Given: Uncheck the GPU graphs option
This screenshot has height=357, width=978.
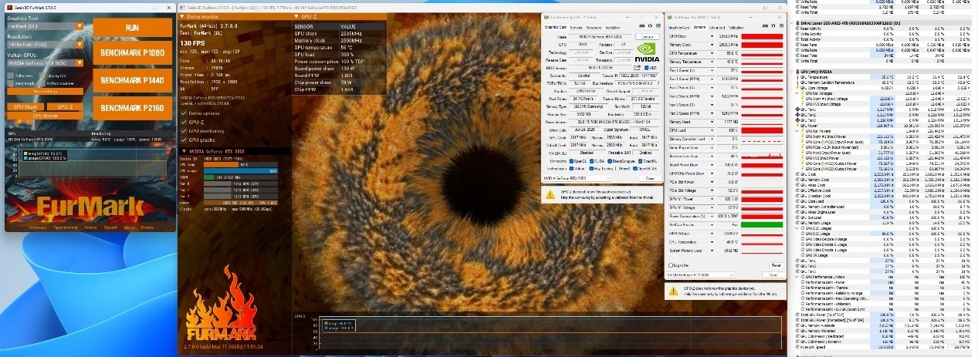Looking at the screenshot, I should point(184,140).
